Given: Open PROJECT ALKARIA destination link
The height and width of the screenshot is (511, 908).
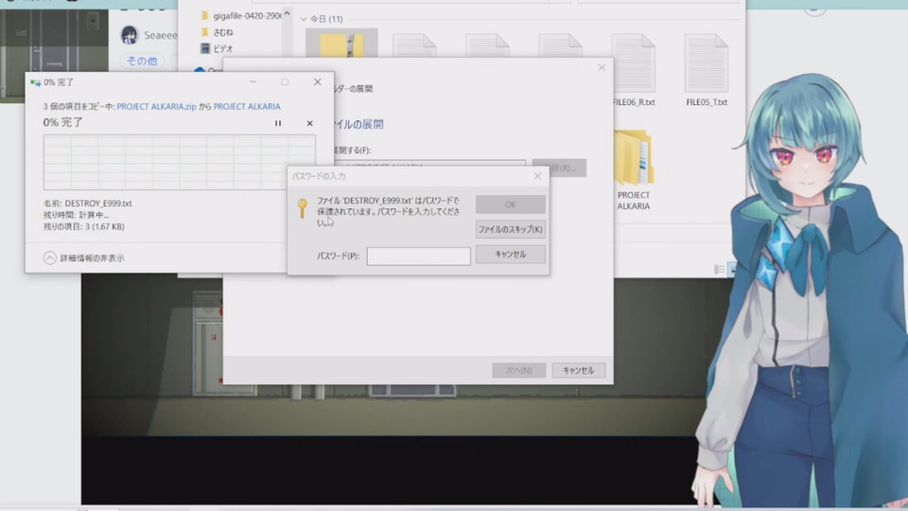Looking at the screenshot, I should click(247, 107).
